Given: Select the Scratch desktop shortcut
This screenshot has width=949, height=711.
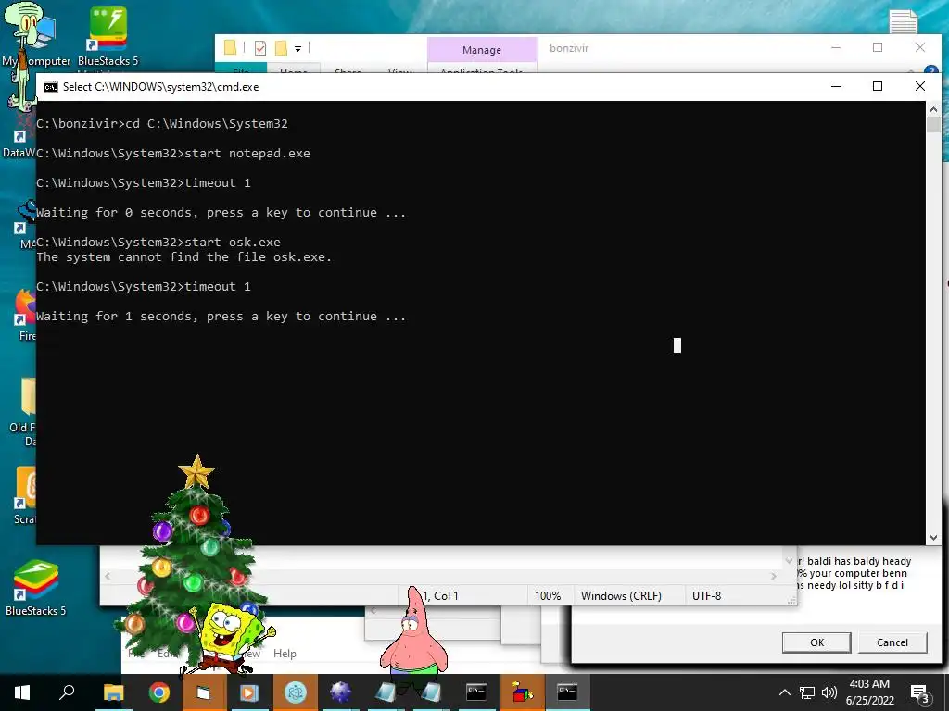Looking at the screenshot, I should click(25, 494).
